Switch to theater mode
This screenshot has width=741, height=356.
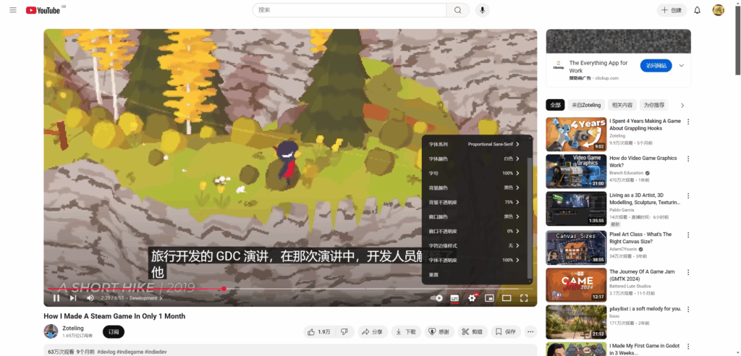click(507, 298)
